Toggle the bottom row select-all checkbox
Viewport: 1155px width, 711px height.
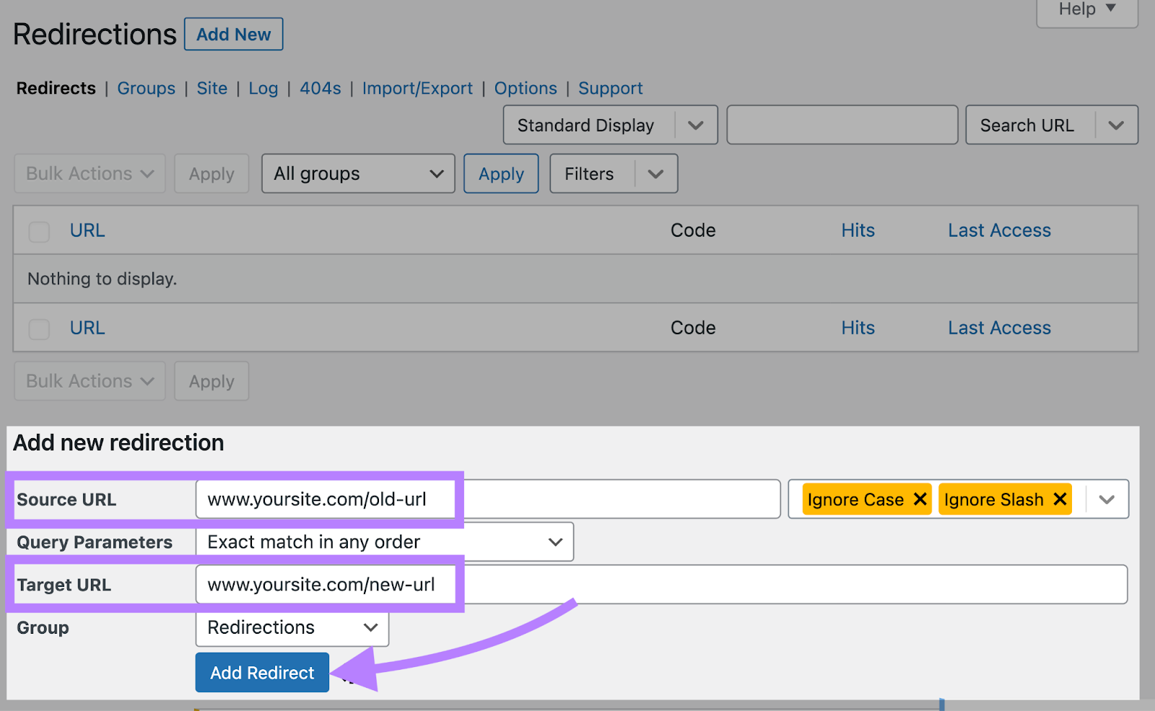pos(39,329)
